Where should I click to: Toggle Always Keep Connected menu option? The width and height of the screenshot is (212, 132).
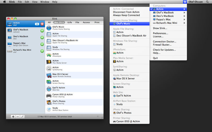click(126, 15)
